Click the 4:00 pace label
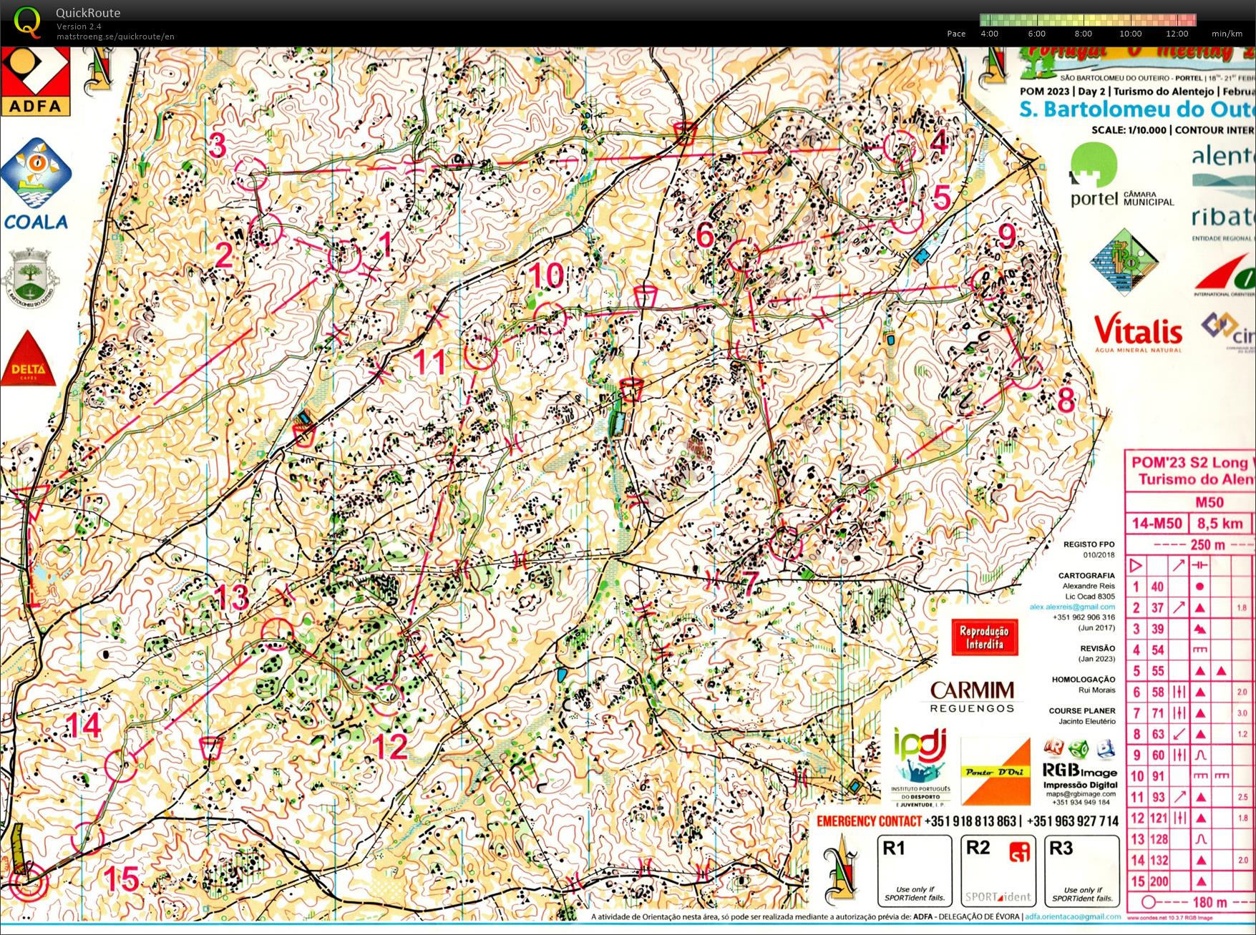 tap(989, 34)
